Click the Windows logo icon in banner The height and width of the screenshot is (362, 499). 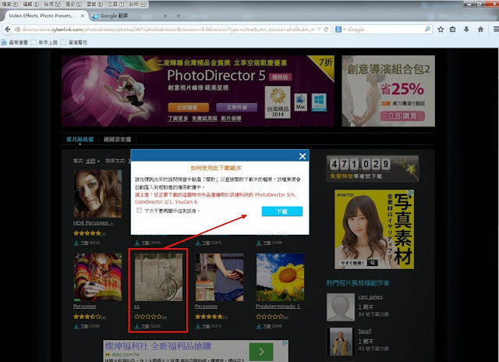tap(319, 102)
